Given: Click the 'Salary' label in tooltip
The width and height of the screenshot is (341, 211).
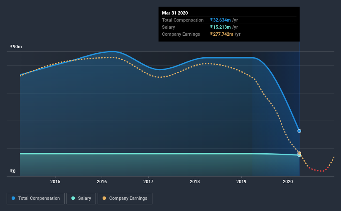Looking at the screenshot, I should [168, 27].
